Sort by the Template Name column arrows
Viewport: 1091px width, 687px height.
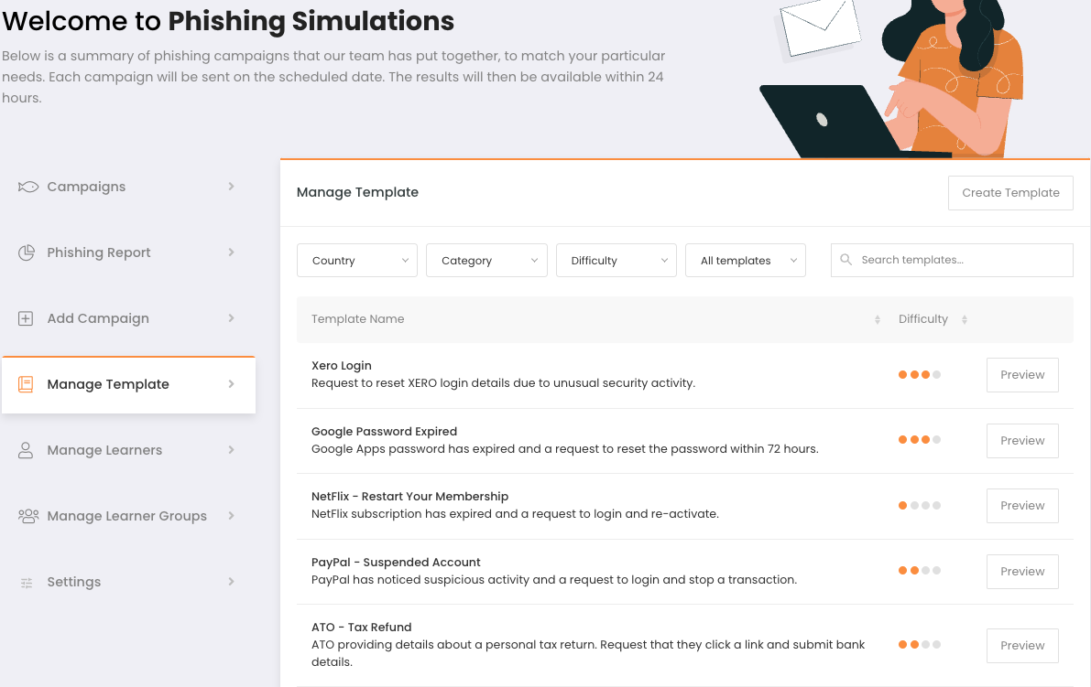[878, 319]
